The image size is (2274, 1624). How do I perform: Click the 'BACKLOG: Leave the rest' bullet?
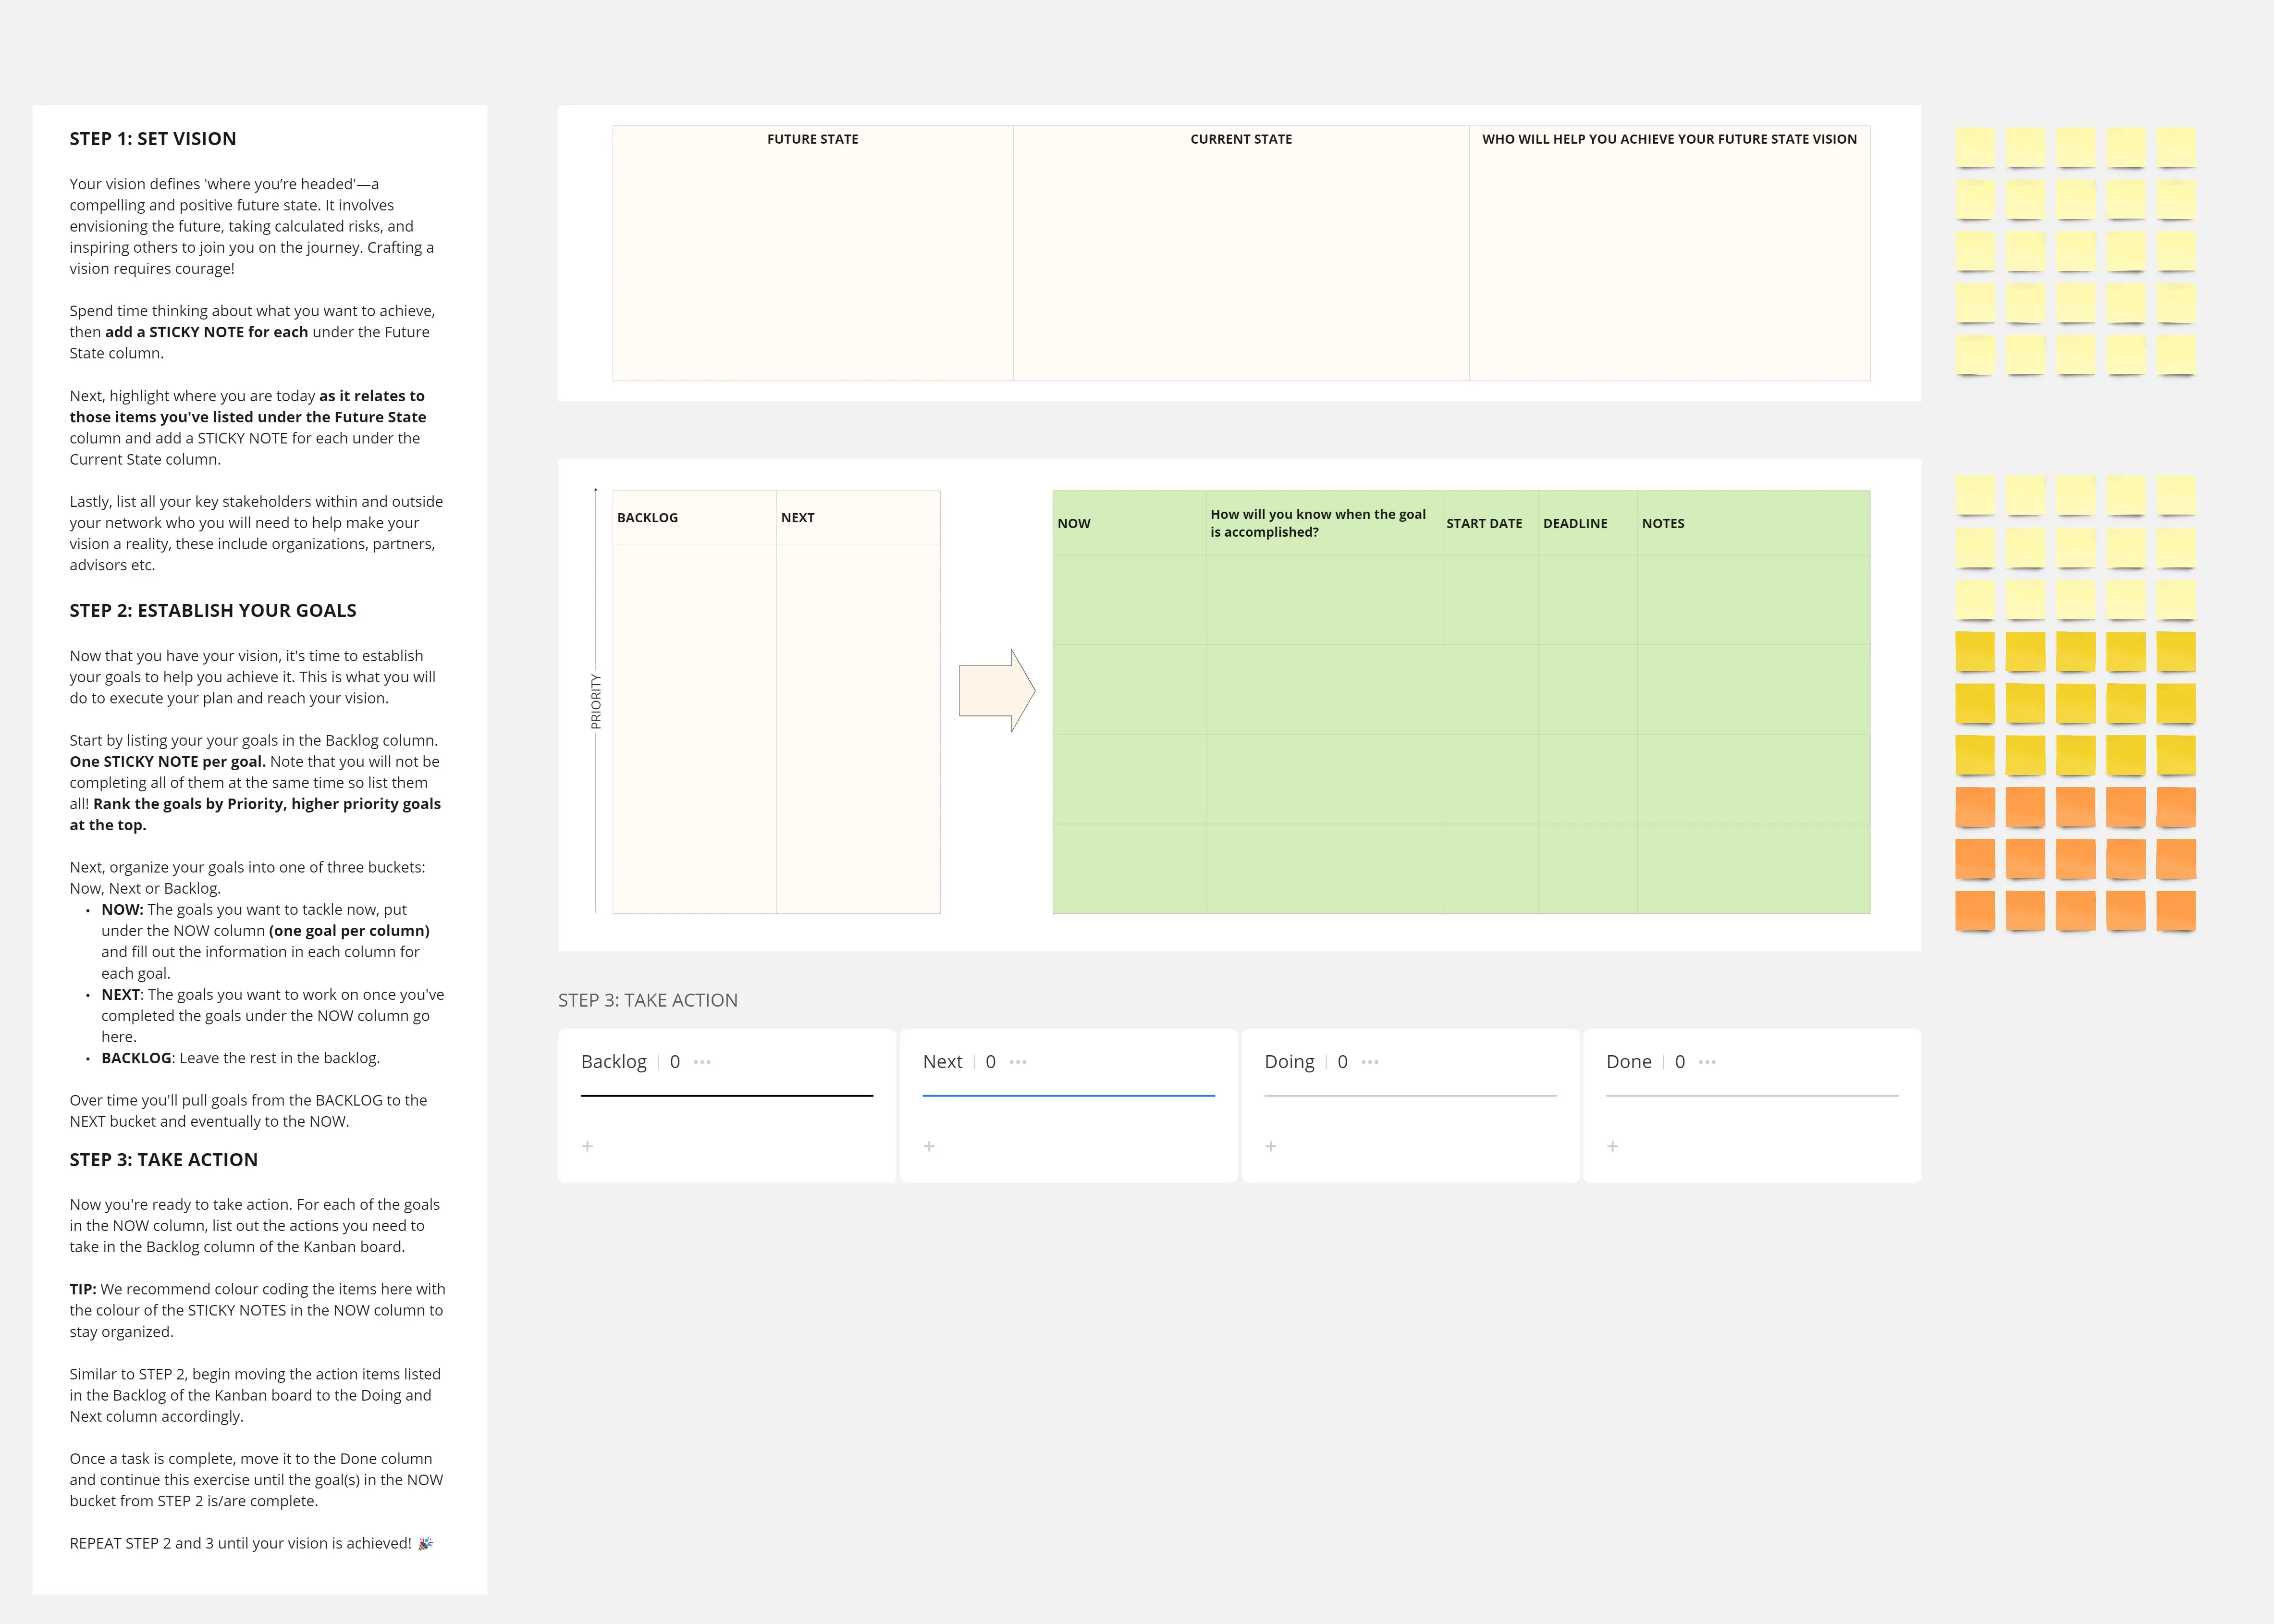click(240, 1058)
